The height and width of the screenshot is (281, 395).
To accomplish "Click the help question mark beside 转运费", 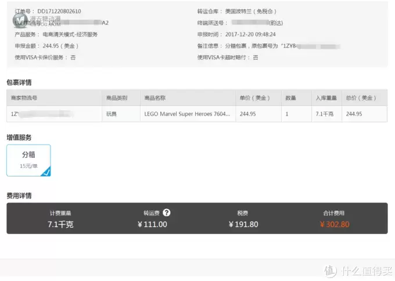I will tap(167, 212).
